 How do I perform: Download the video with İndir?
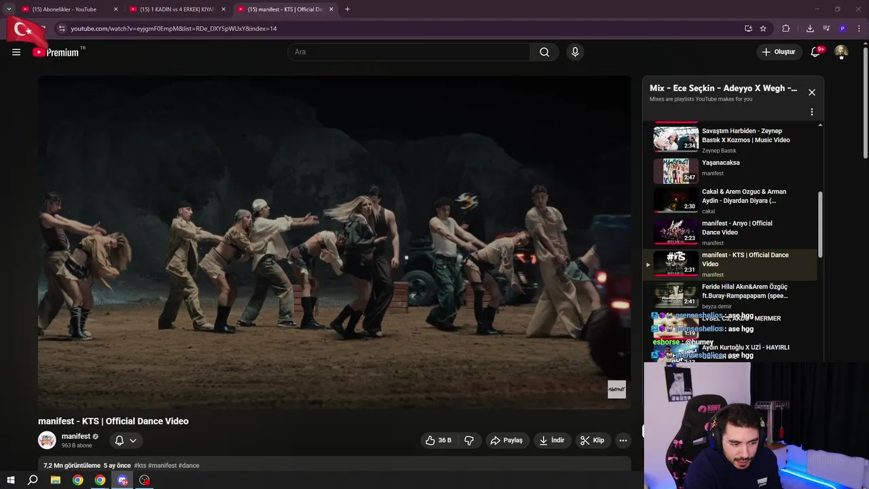(x=552, y=440)
